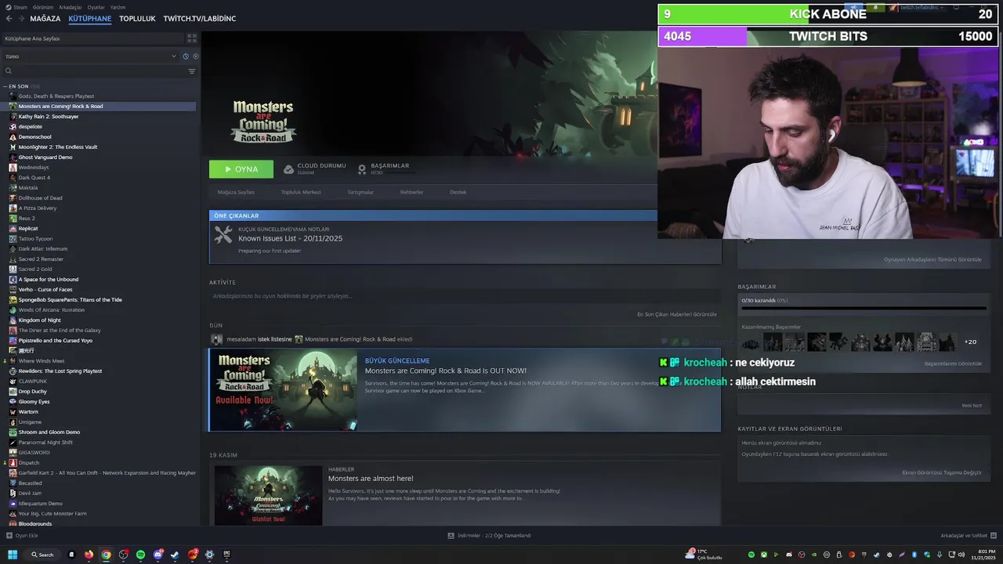Go forward with the forward arrow

[21, 19]
